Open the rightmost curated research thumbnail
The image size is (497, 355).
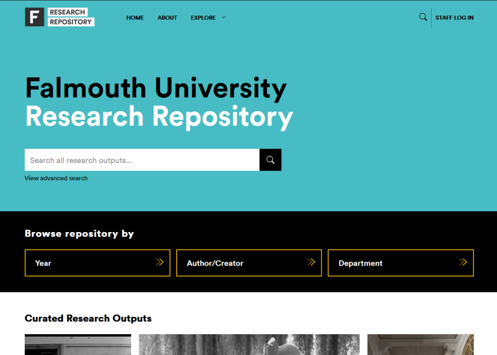click(x=420, y=345)
